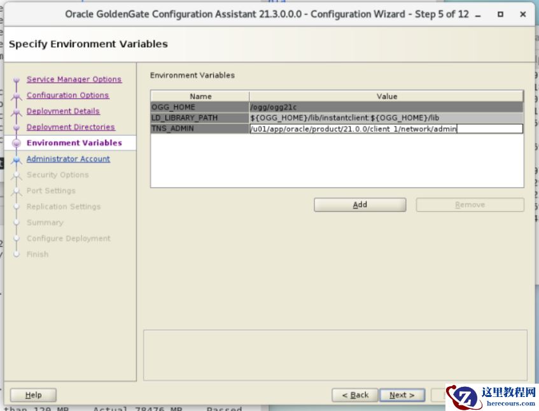Jump to the Deployment Directories step

(x=71, y=127)
